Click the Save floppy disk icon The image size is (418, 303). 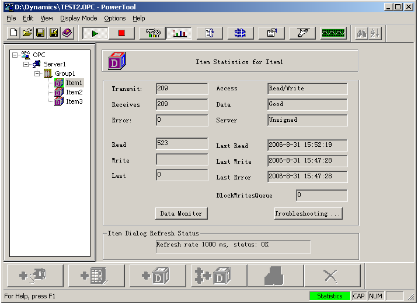point(40,33)
